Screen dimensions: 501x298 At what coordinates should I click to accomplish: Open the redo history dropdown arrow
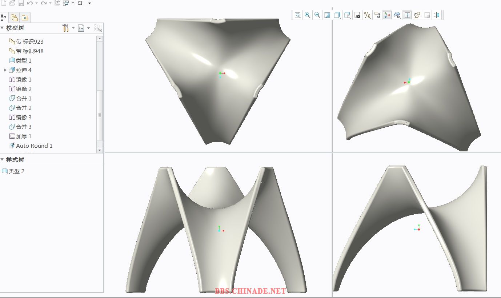50,3
